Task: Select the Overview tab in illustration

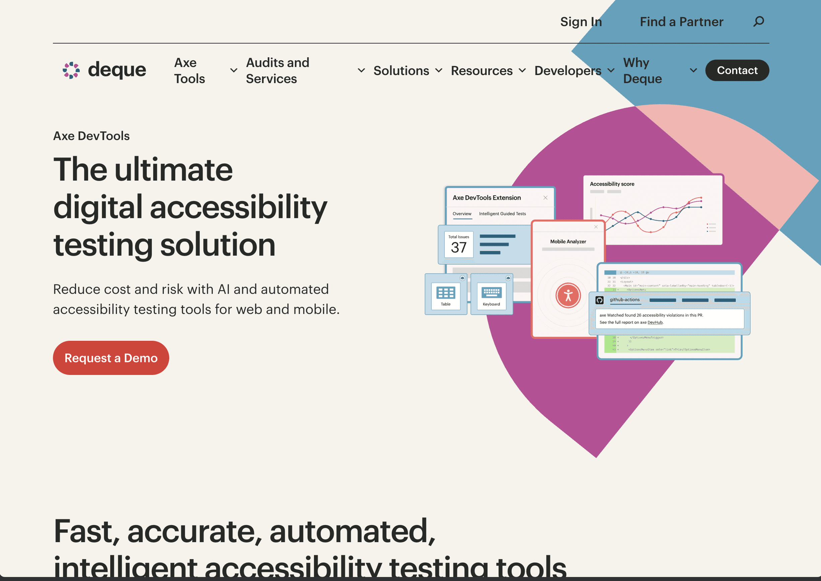Action: 462,214
